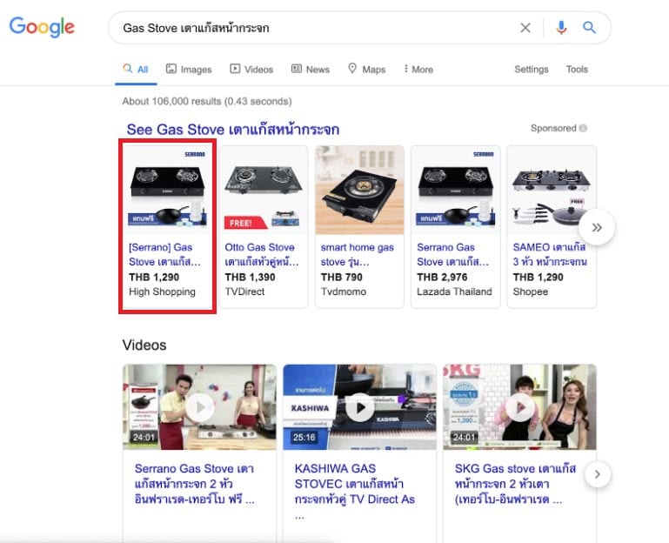Click price THB 790 from Tvdmomo
The image size is (669, 543).
[x=341, y=277]
